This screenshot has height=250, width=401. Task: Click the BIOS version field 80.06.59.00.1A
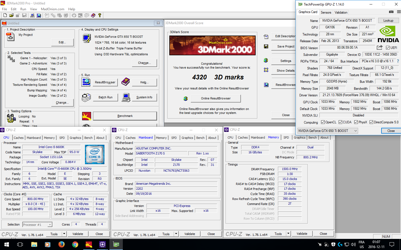coord(347,47)
